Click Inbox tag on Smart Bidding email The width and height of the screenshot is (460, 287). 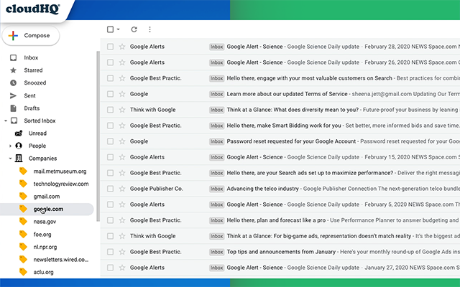coord(217,126)
